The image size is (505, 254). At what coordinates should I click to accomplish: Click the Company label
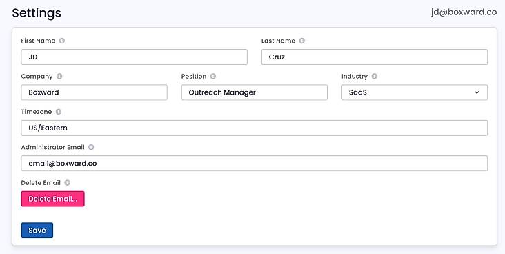(37, 77)
